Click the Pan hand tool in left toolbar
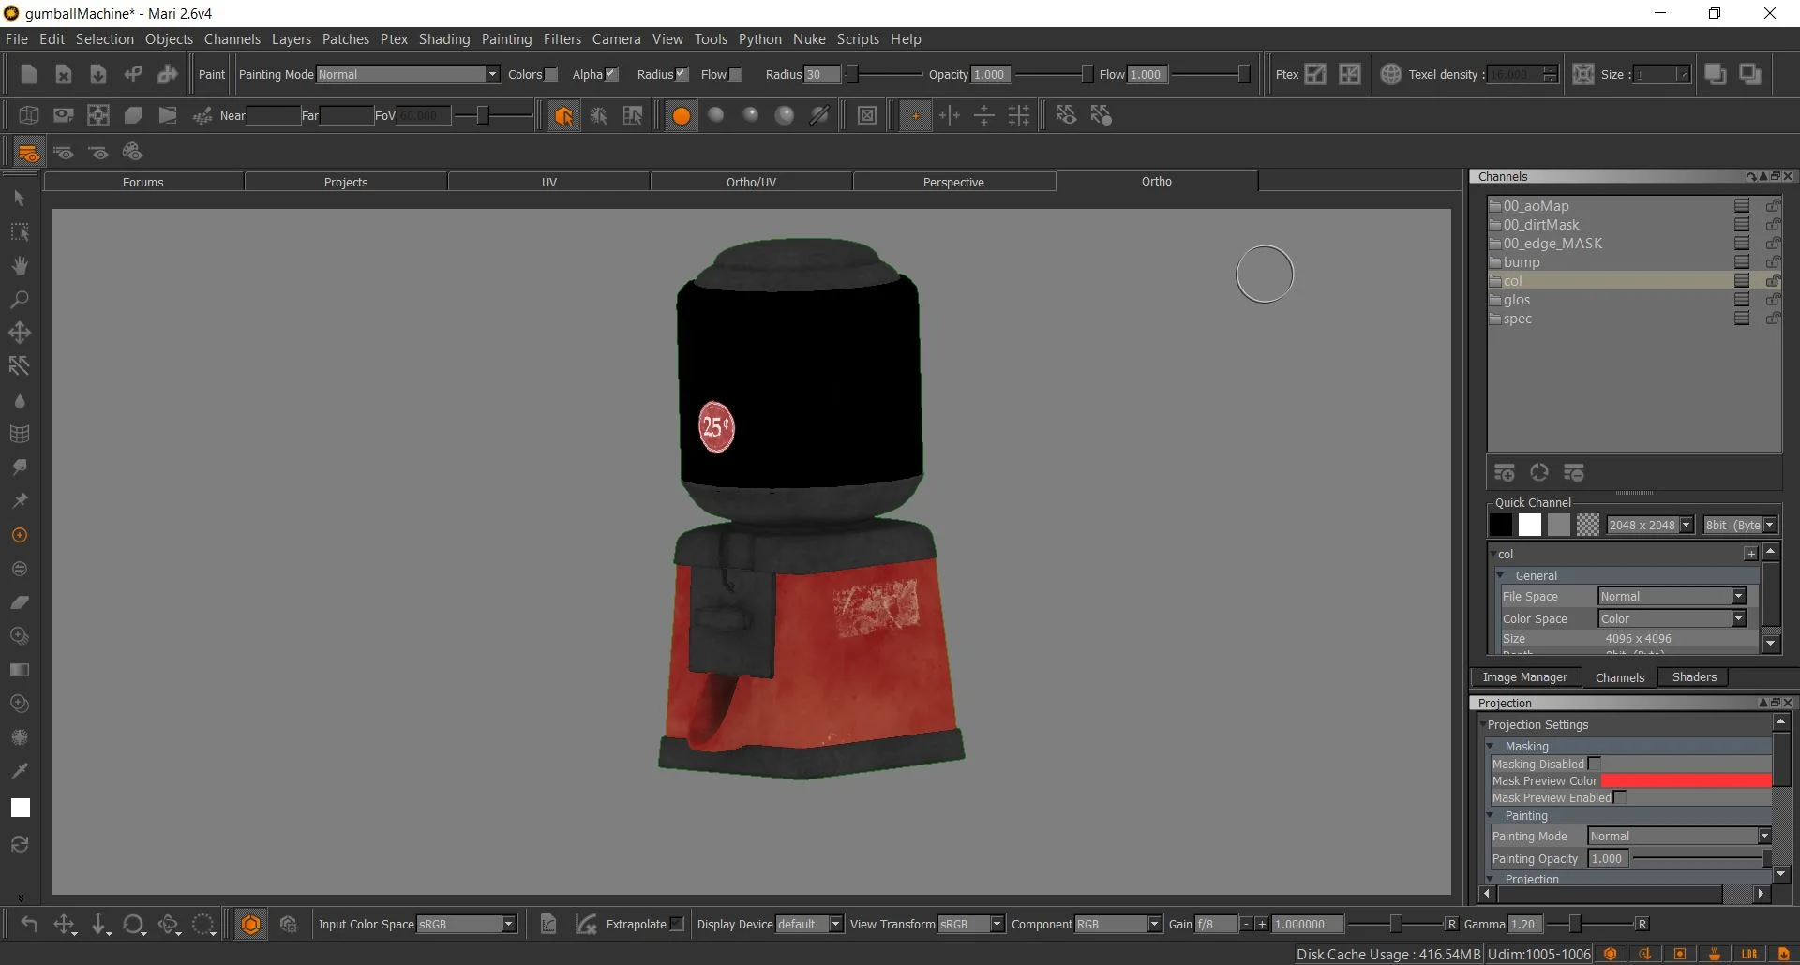 [x=19, y=266]
